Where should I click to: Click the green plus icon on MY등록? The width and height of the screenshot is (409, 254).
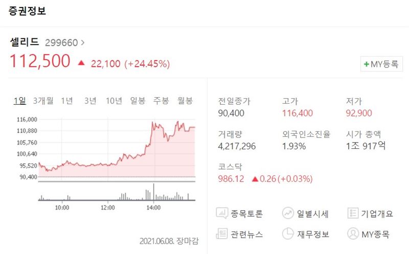[x=366, y=64]
